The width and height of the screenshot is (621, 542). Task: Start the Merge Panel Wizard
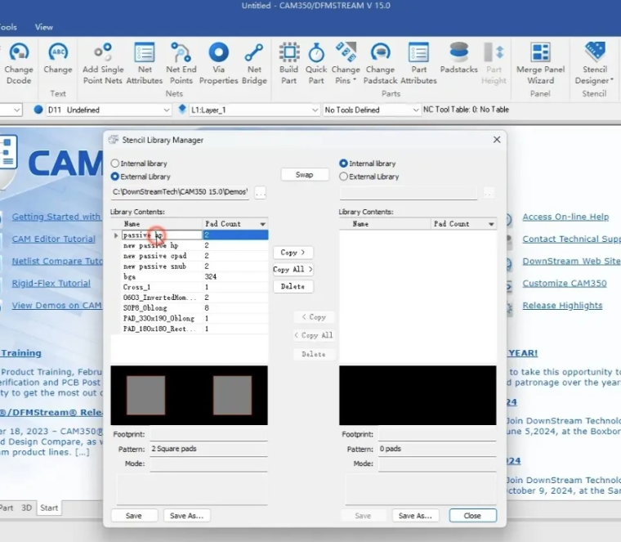coord(540,53)
